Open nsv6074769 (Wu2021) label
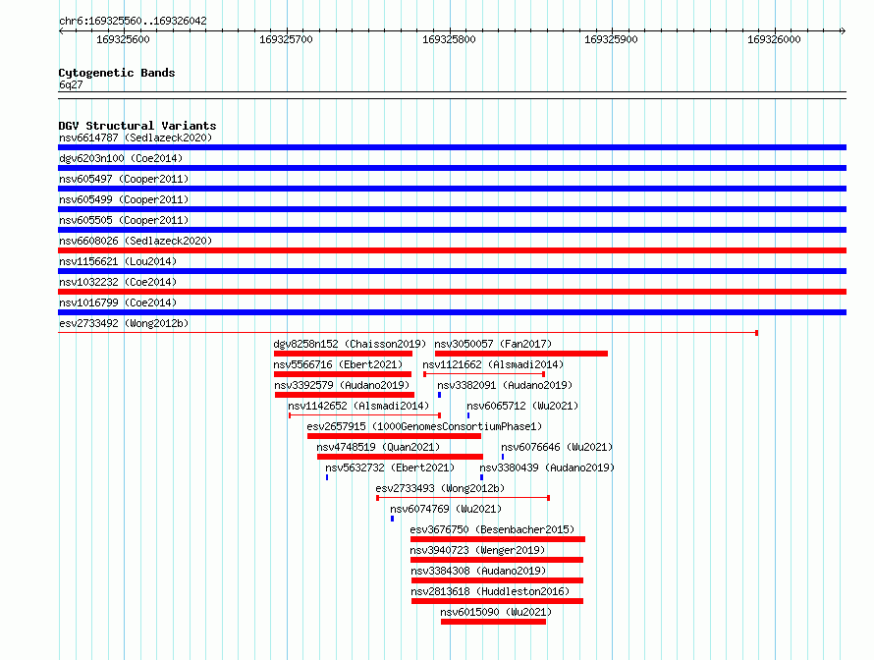874x660 pixels. (x=446, y=509)
